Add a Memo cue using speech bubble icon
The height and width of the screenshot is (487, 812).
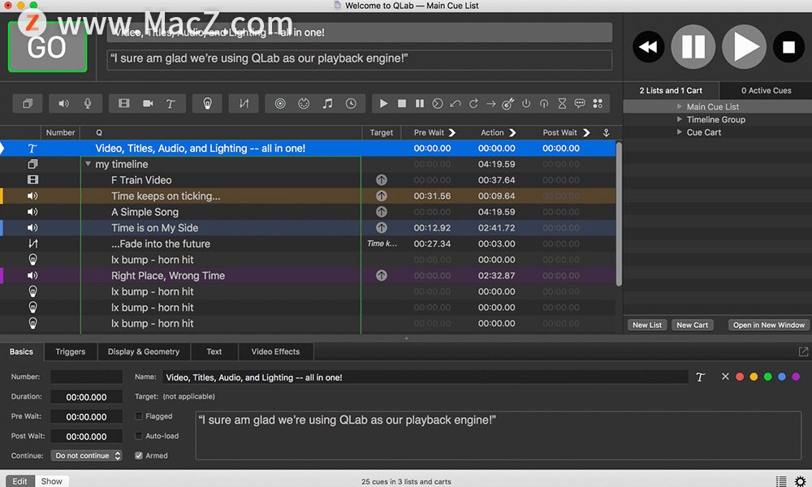tap(580, 104)
